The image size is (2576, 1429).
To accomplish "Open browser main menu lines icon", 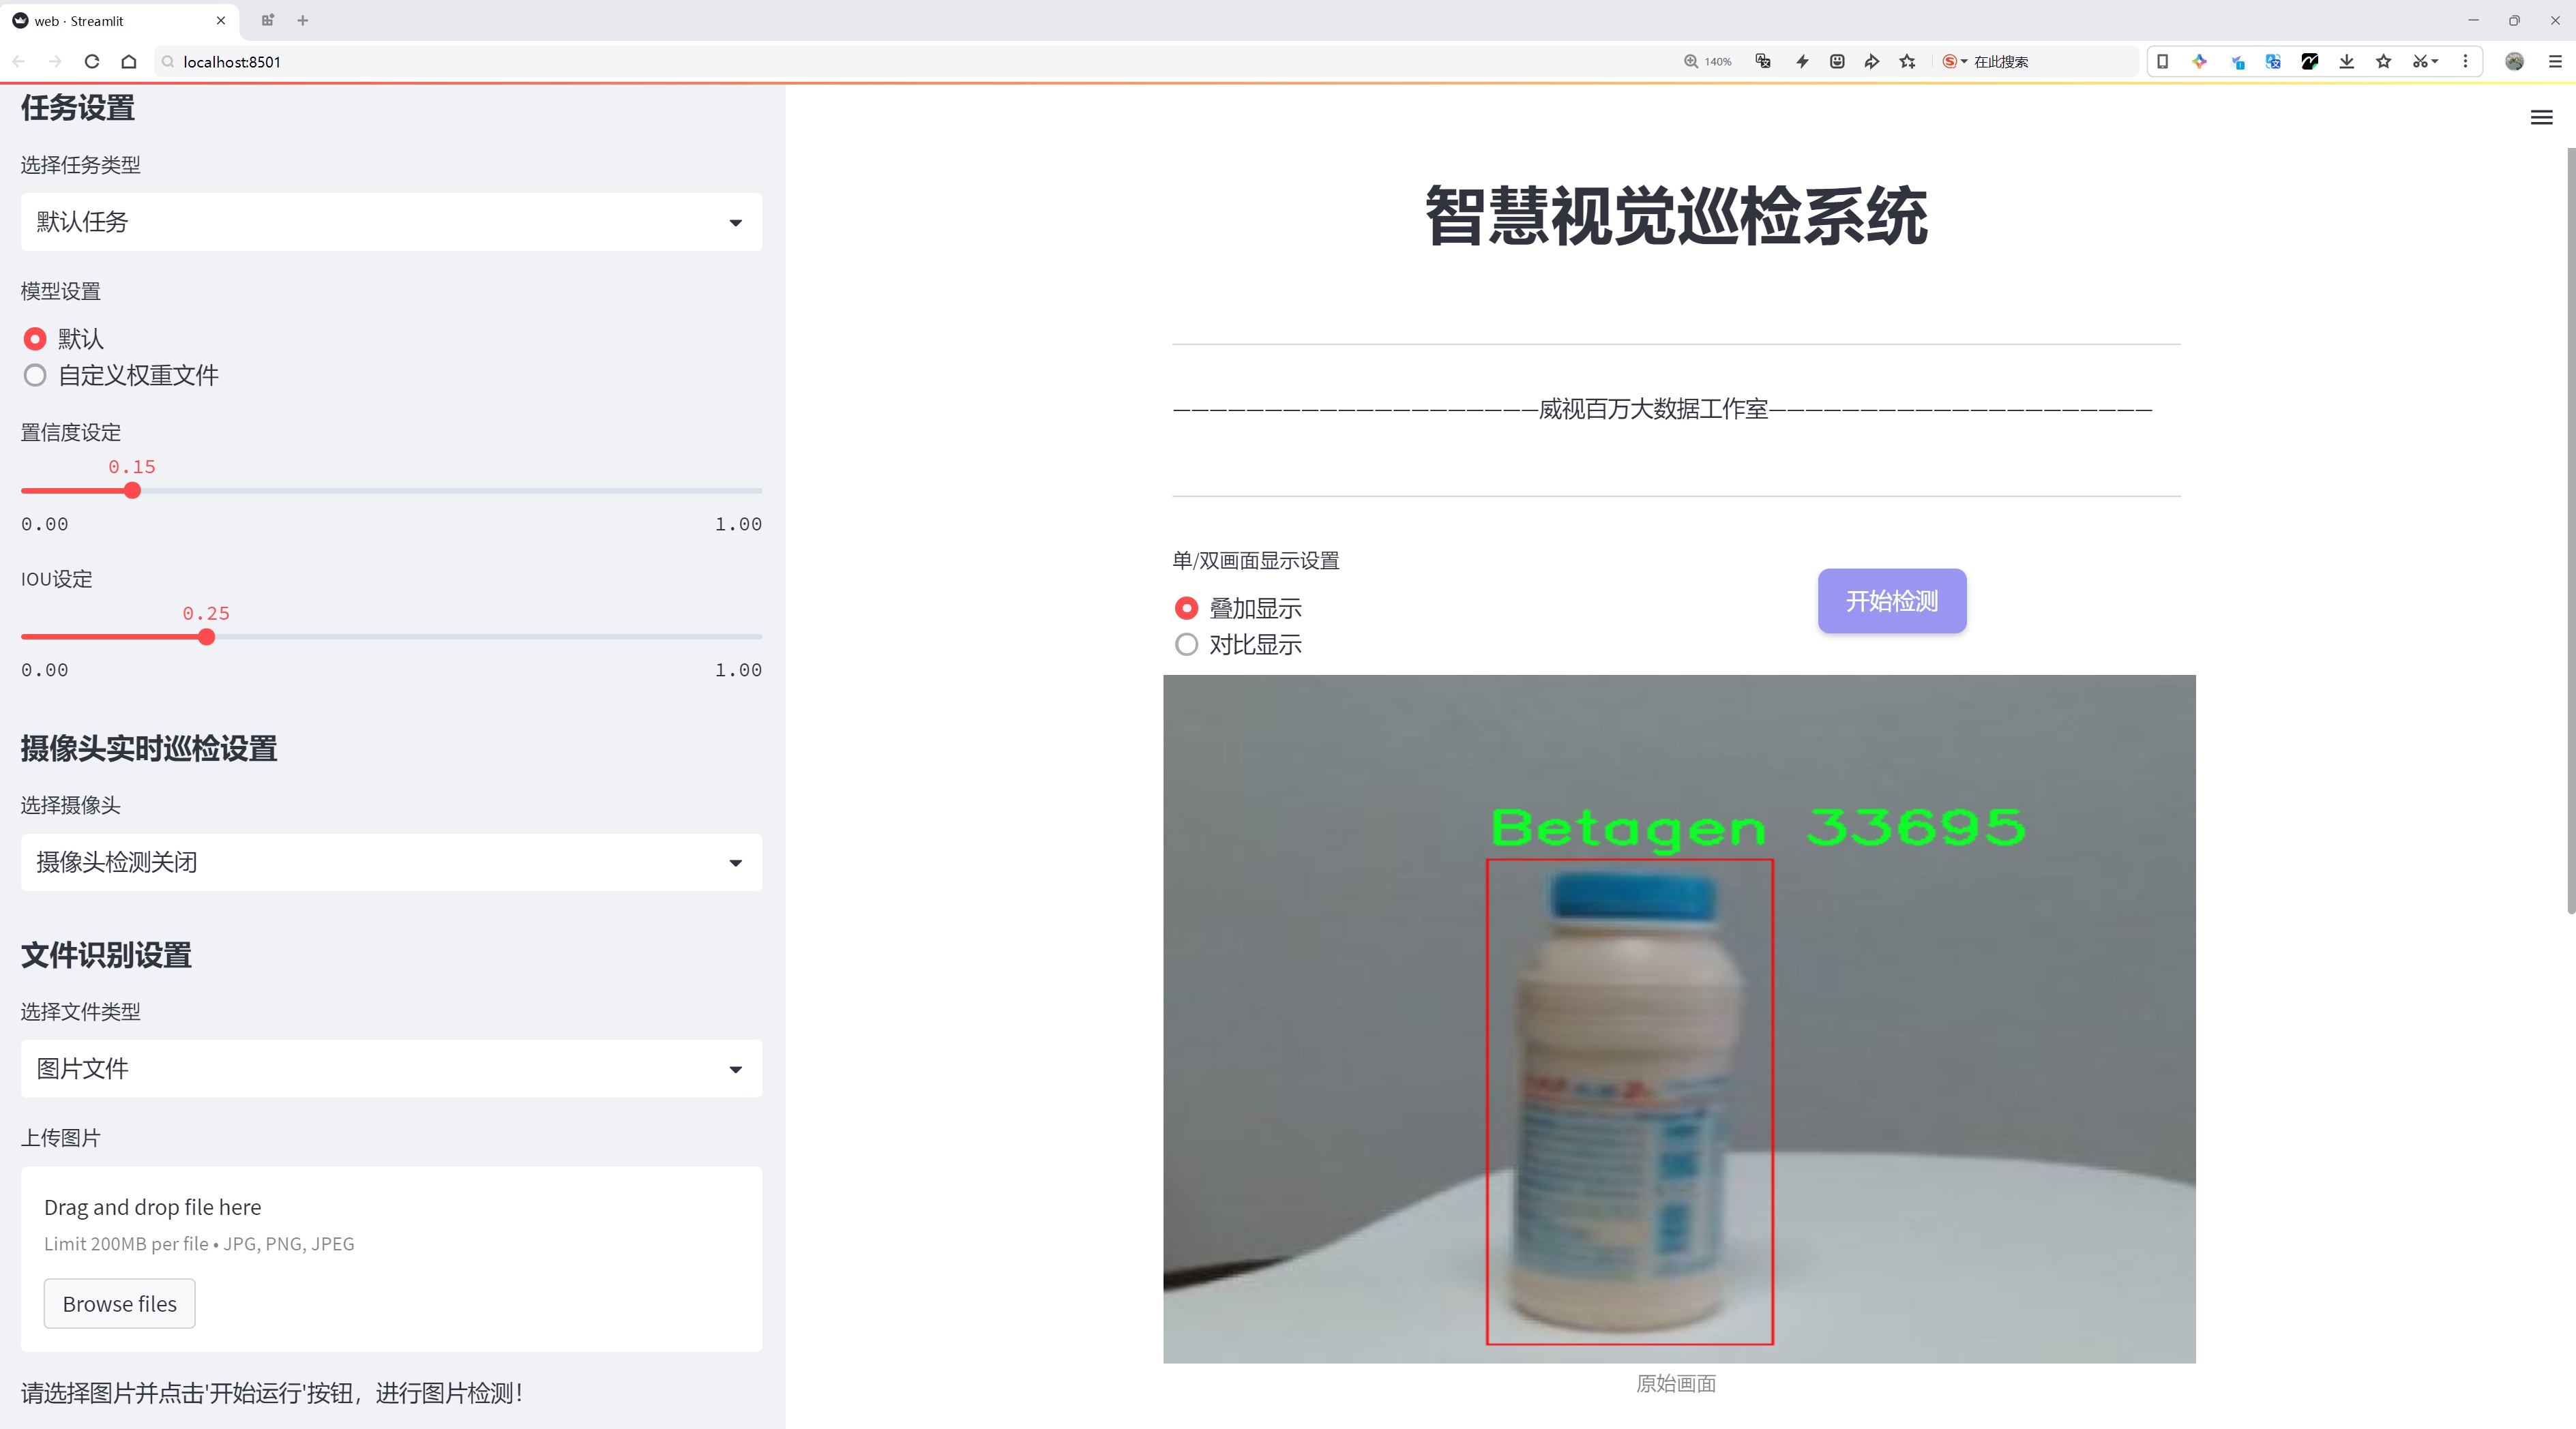I will point(2555,62).
